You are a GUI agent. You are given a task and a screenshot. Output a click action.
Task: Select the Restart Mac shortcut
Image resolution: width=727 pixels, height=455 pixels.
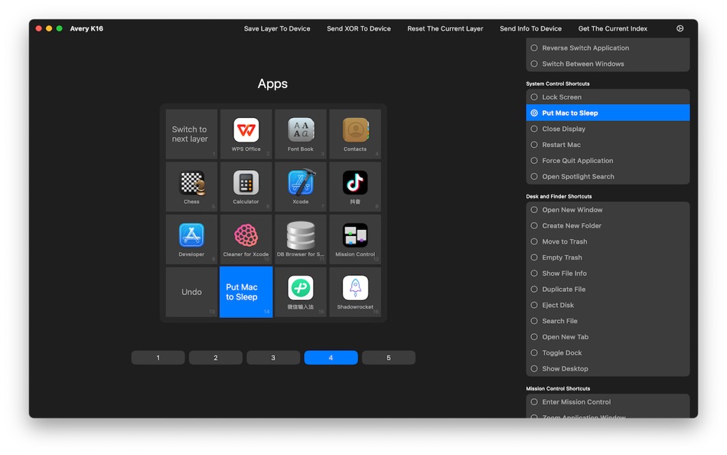[x=608, y=145]
